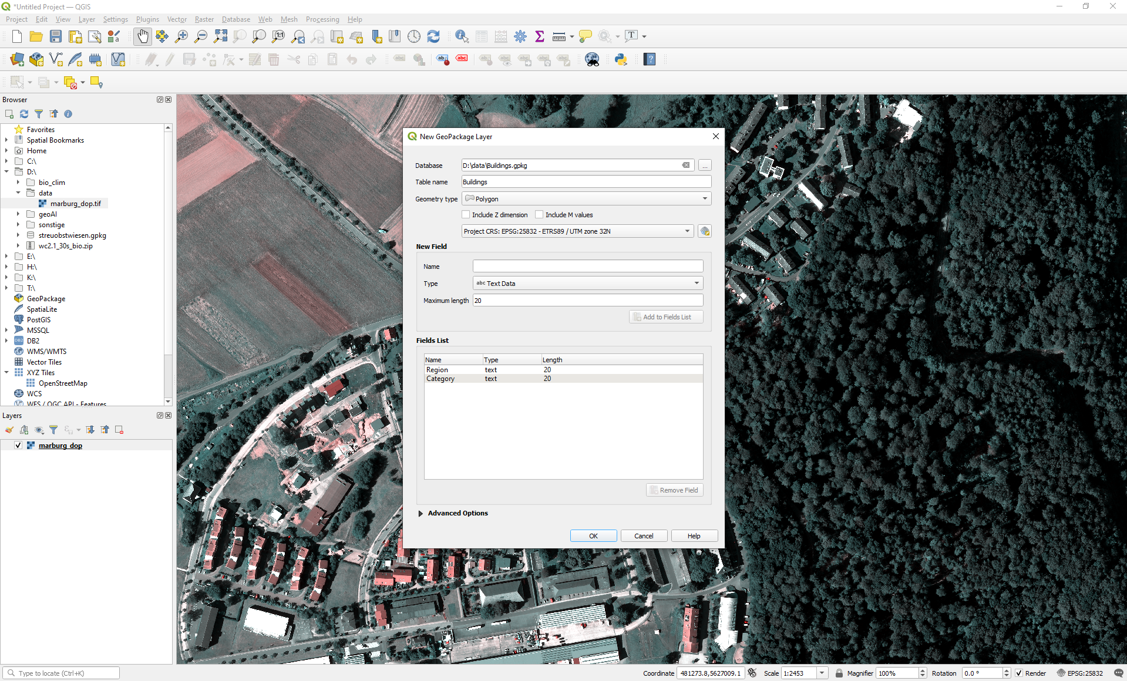Open the Scale dropdown in status bar
The image size is (1127, 681).
click(x=822, y=673)
